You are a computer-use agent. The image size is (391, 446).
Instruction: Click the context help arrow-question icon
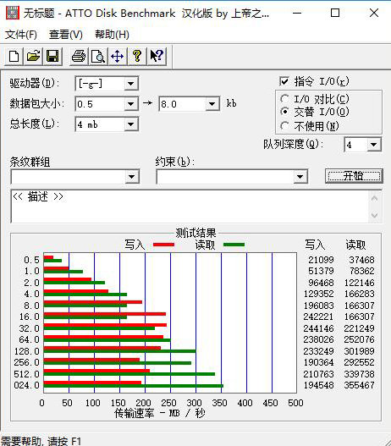[157, 56]
